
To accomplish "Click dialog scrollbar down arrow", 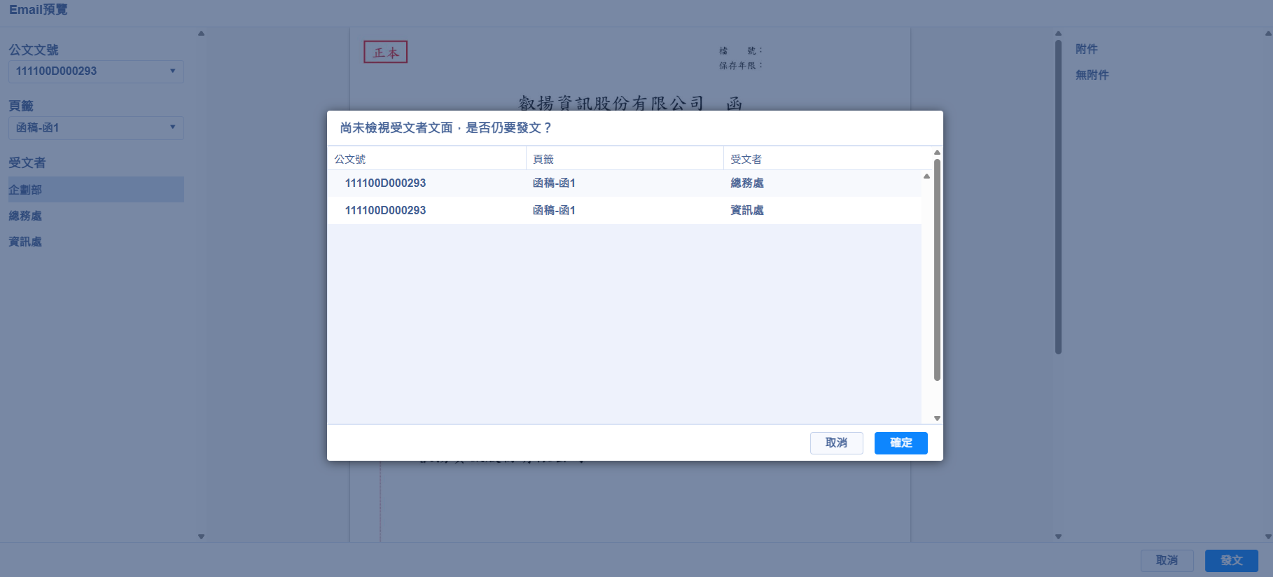I will 937,418.
